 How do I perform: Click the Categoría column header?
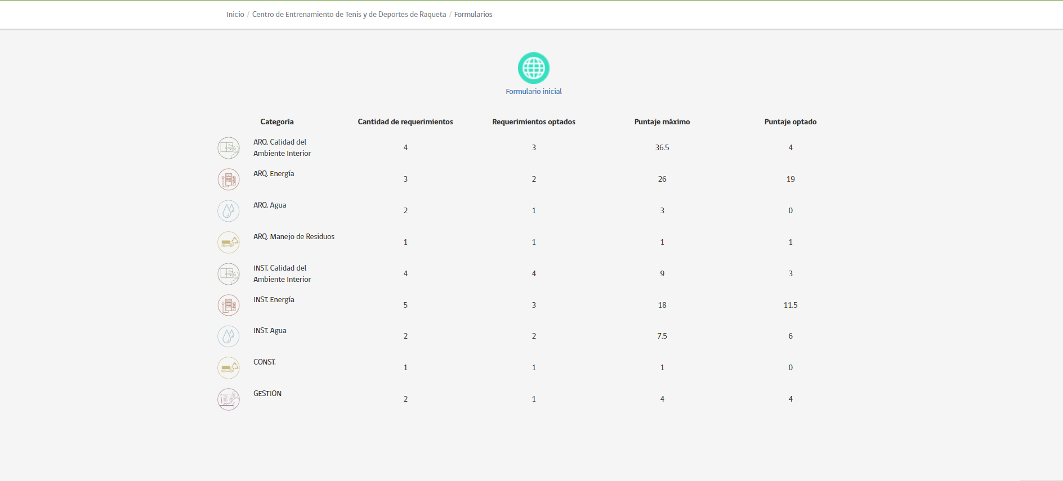(277, 122)
